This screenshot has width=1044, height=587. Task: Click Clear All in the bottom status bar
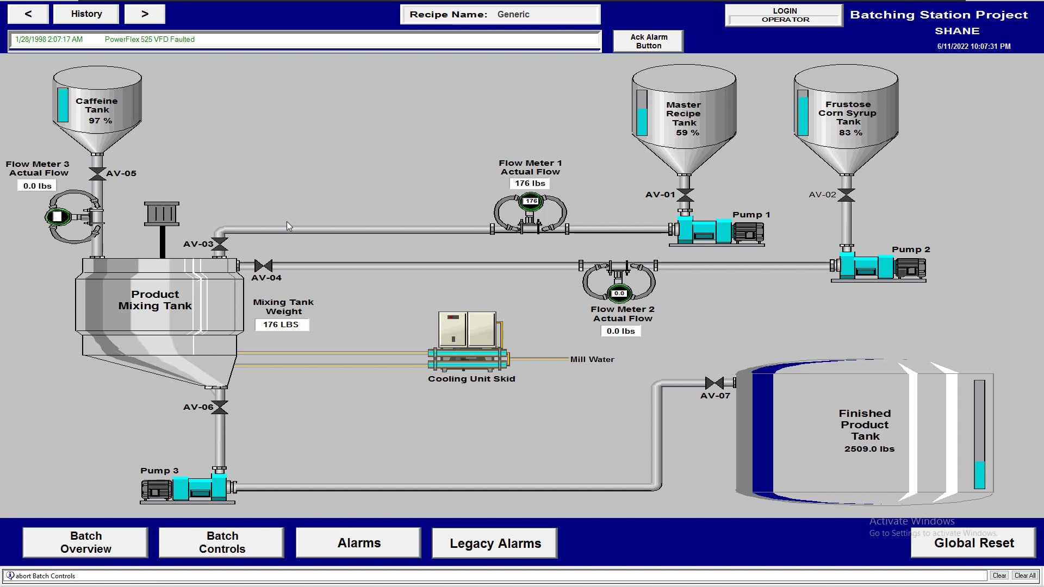coord(1024,575)
